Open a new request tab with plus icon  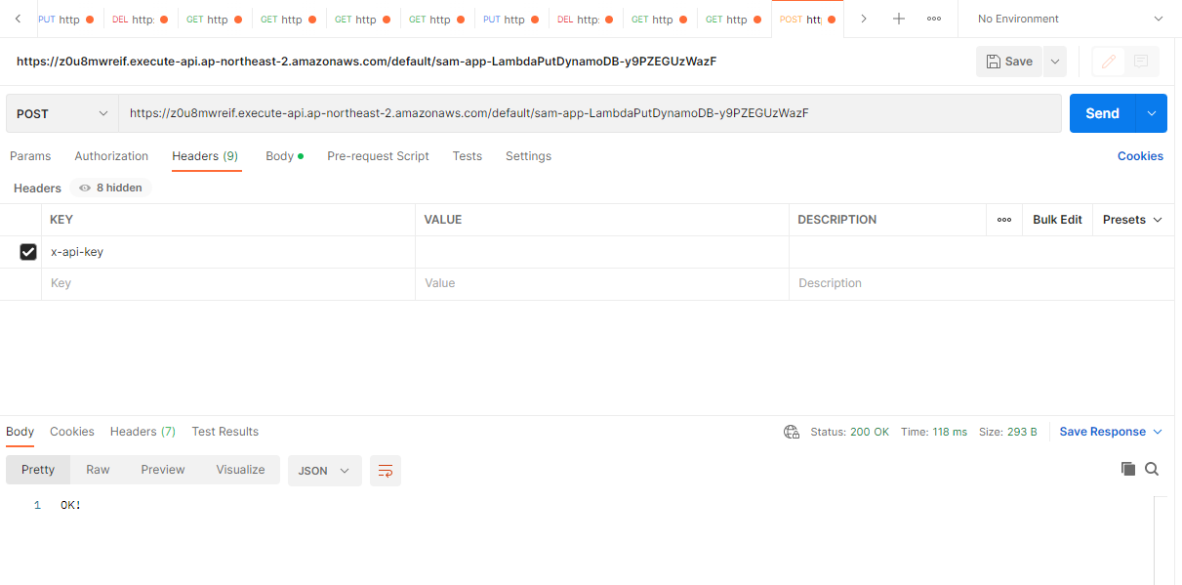[899, 19]
